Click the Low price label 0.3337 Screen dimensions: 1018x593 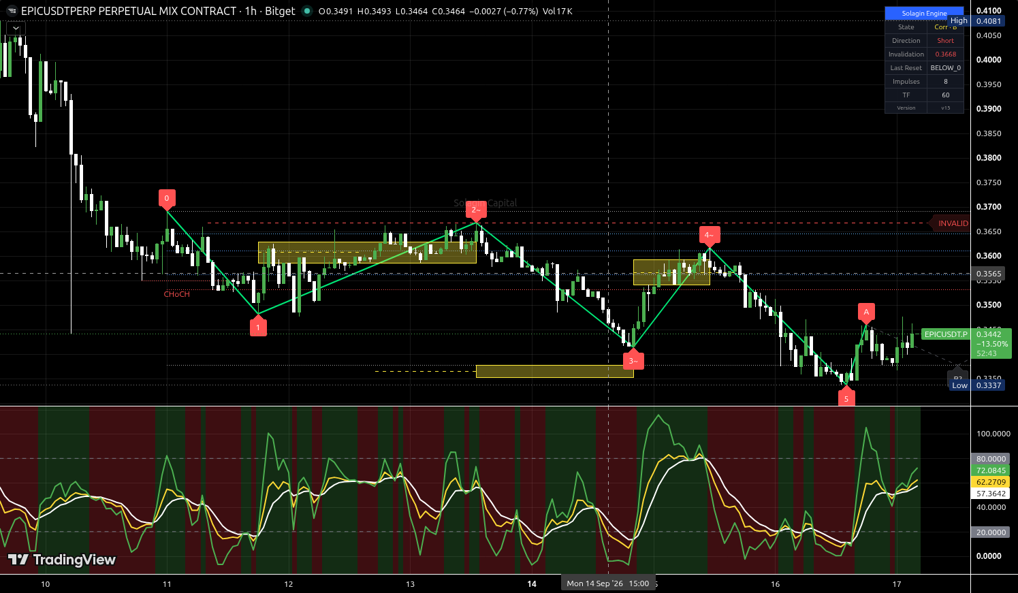[988, 385]
